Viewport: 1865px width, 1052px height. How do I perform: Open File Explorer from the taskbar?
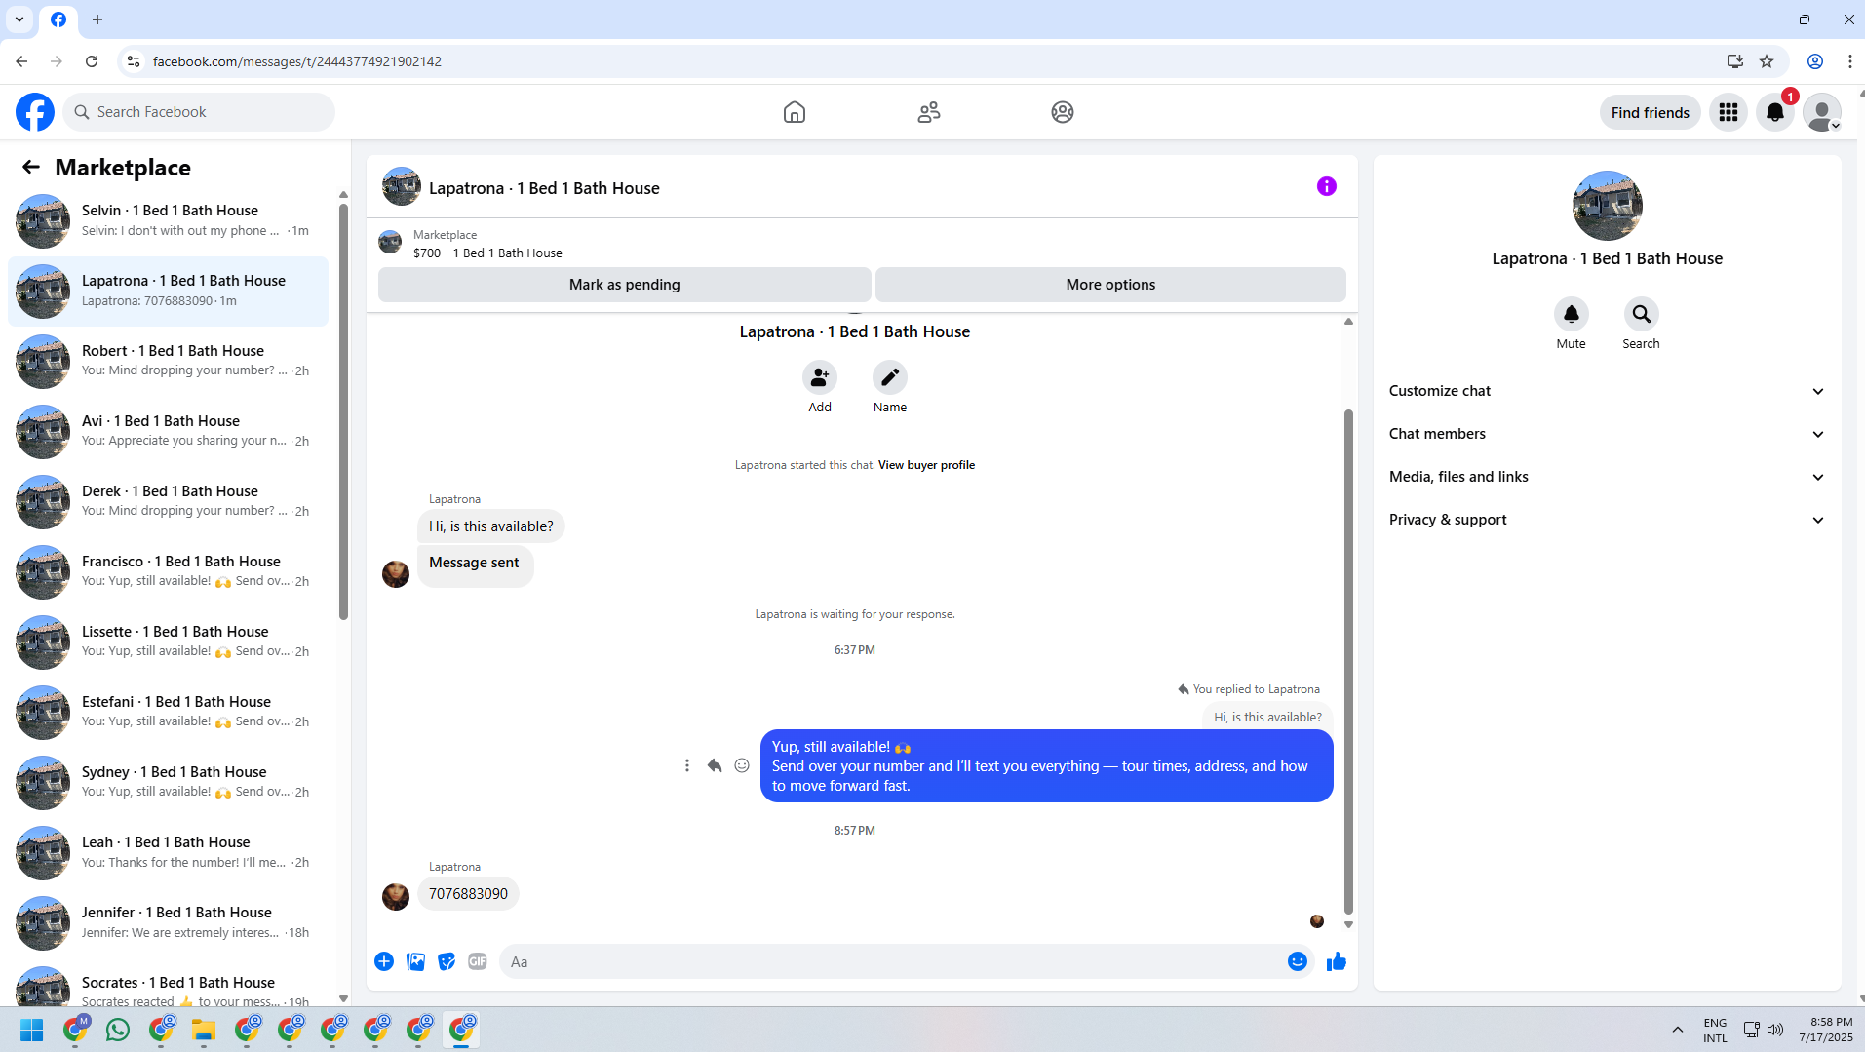(204, 1030)
